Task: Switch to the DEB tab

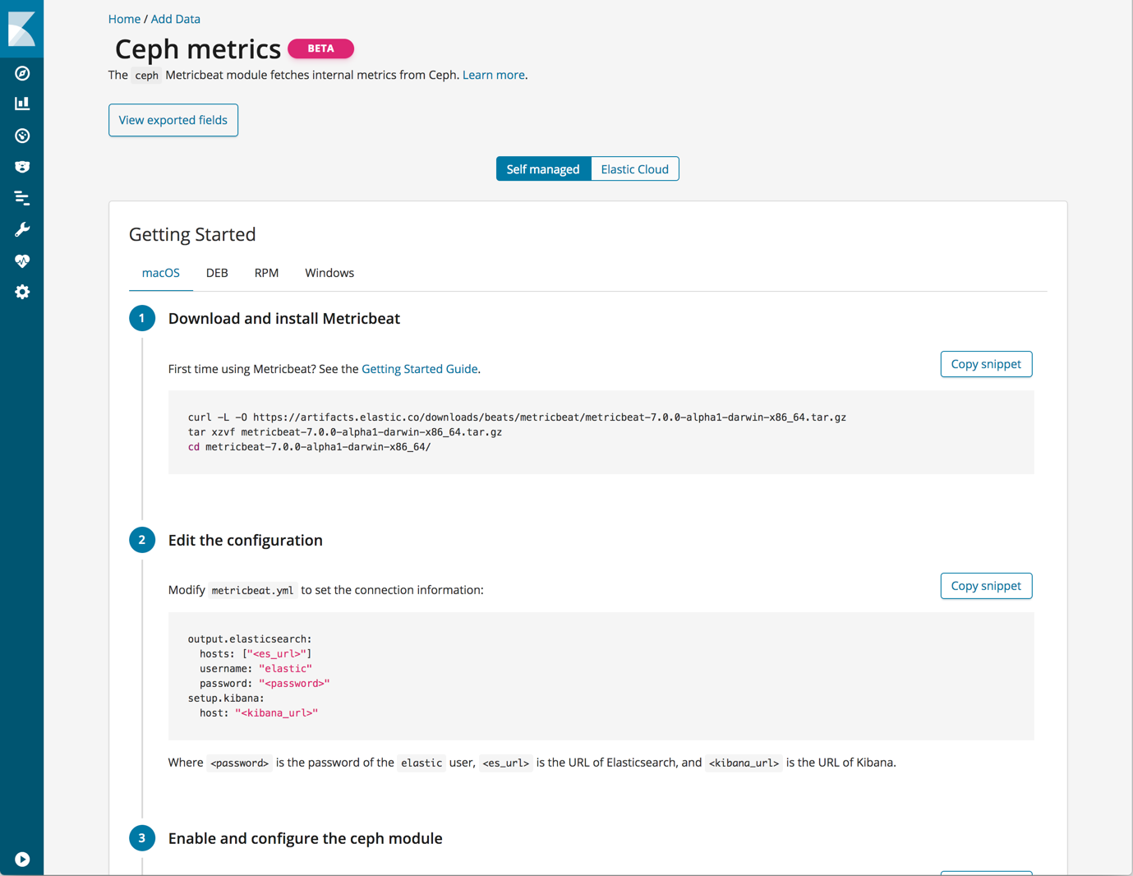Action: pos(217,272)
